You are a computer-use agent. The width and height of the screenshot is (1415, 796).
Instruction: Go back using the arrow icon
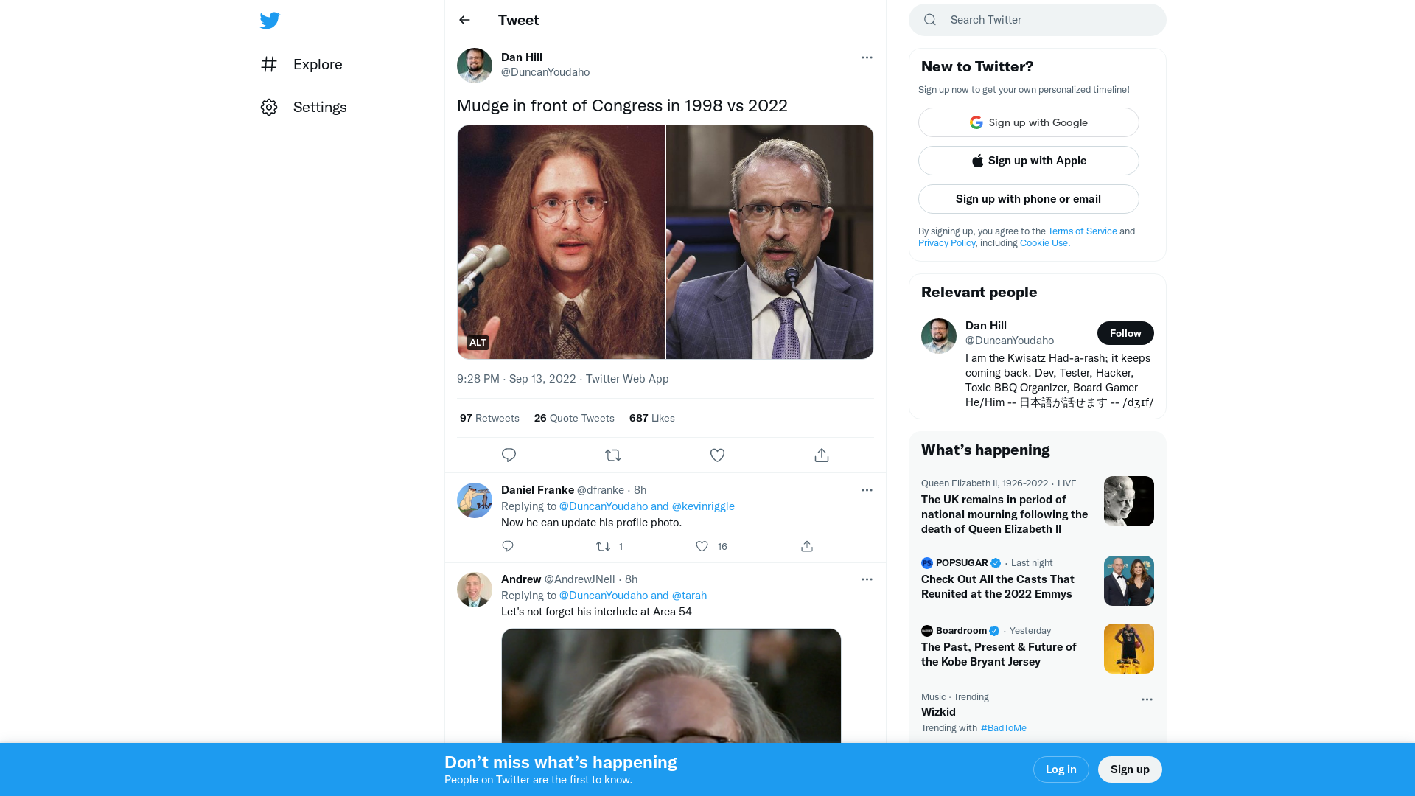[464, 20]
